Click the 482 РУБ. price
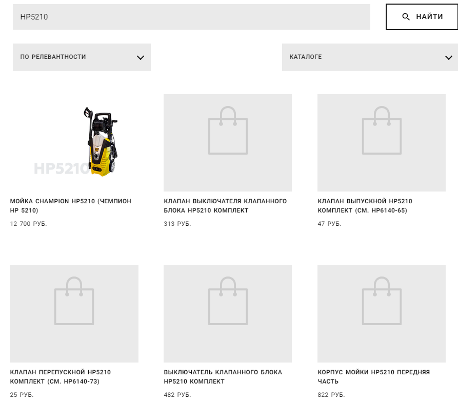The width and height of the screenshot is (458, 404). click(x=177, y=395)
